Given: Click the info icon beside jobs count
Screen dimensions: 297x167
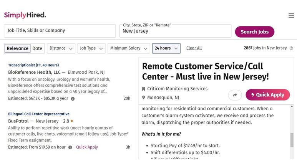Looking at the screenshot, I should pyautogui.click(x=291, y=48).
